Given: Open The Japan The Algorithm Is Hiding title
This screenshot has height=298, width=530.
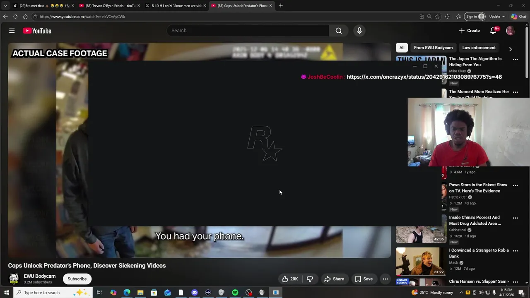Looking at the screenshot, I should point(475,62).
